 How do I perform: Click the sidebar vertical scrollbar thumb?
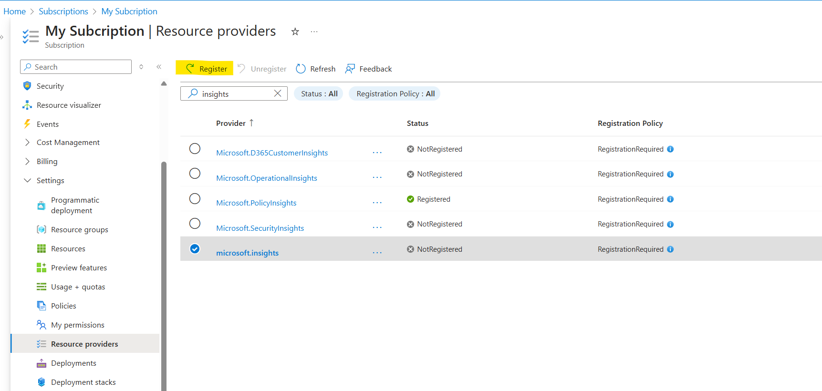pos(164,277)
